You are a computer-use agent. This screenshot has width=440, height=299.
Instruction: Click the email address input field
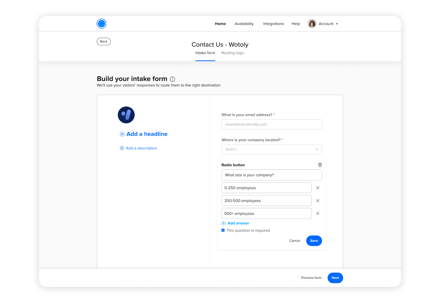click(272, 124)
